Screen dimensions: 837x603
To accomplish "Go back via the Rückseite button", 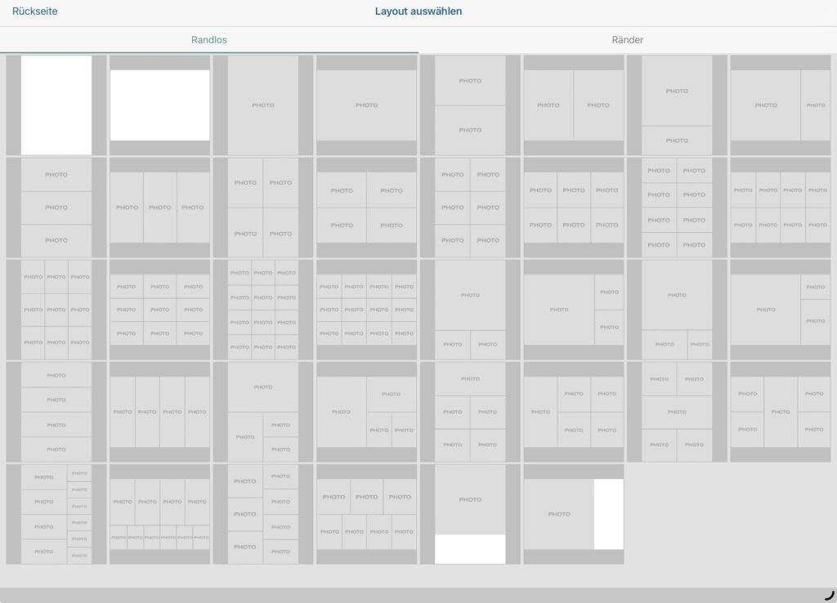I will click(34, 11).
